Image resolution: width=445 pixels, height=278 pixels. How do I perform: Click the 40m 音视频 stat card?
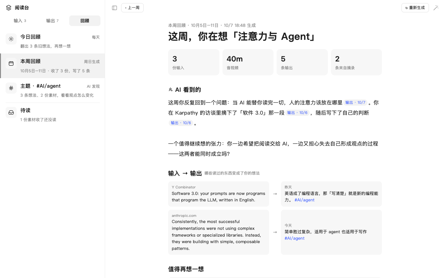tap(248, 62)
